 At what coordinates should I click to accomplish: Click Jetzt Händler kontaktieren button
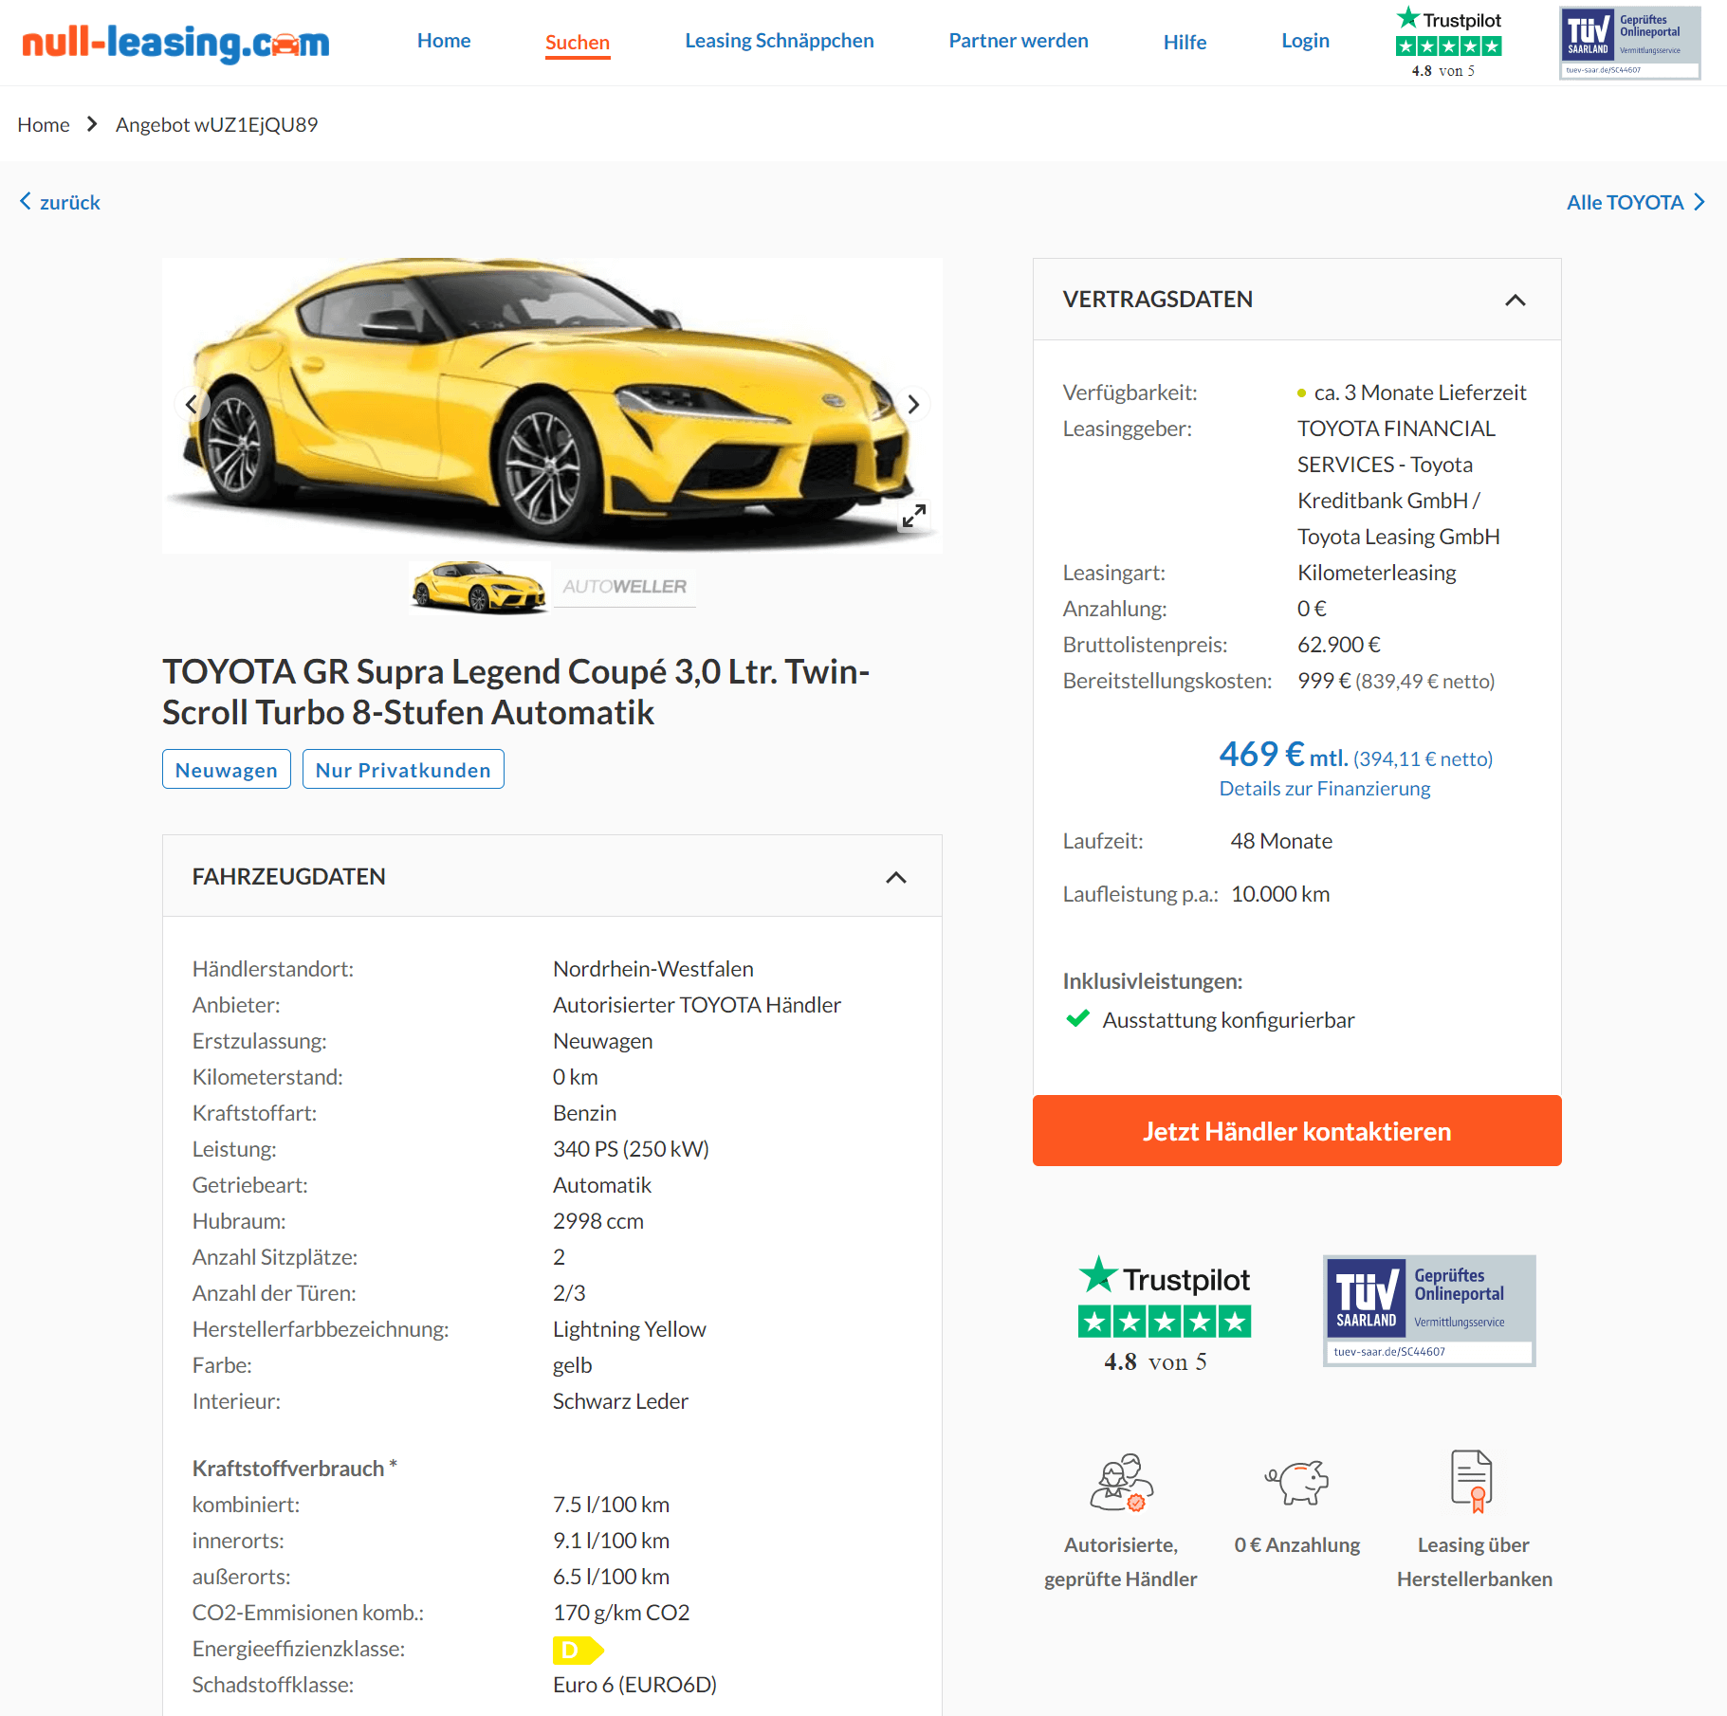point(1296,1130)
